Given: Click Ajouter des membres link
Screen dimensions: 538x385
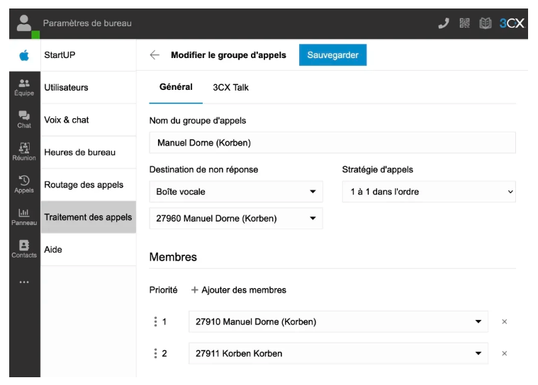Looking at the screenshot, I should click(x=239, y=290).
